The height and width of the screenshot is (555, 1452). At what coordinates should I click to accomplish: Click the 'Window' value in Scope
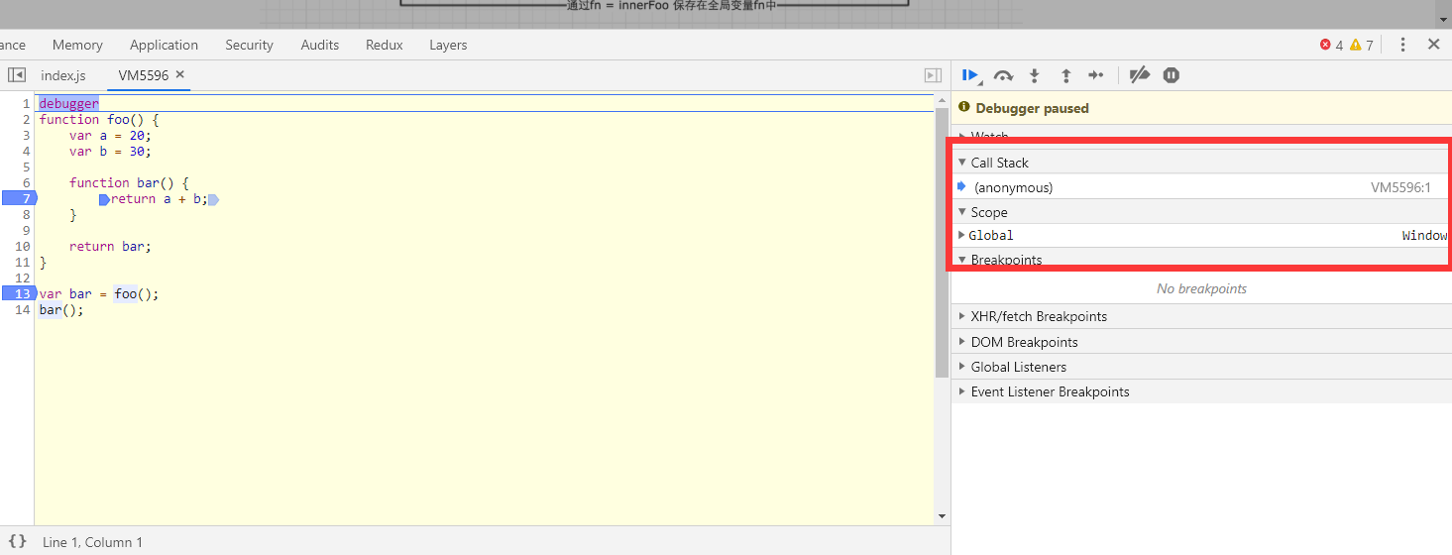point(1424,235)
